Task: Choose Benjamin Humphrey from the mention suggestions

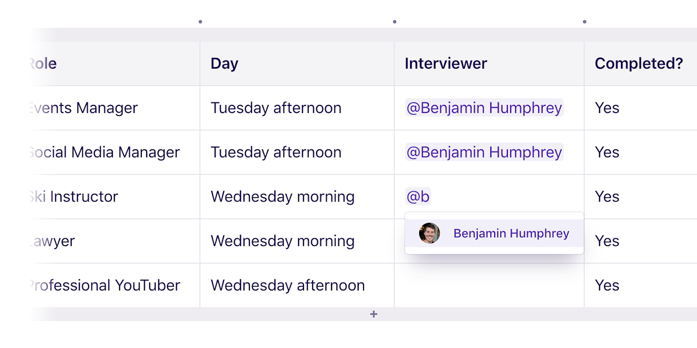Action: pyautogui.click(x=494, y=233)
